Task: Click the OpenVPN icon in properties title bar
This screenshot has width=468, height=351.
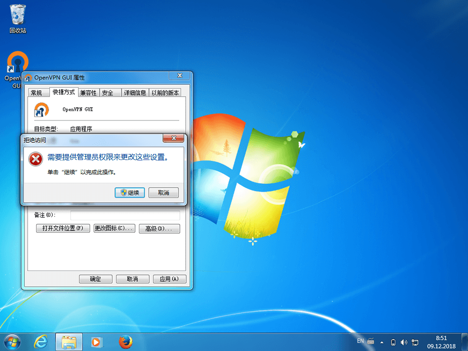Action: pos(28,78)
